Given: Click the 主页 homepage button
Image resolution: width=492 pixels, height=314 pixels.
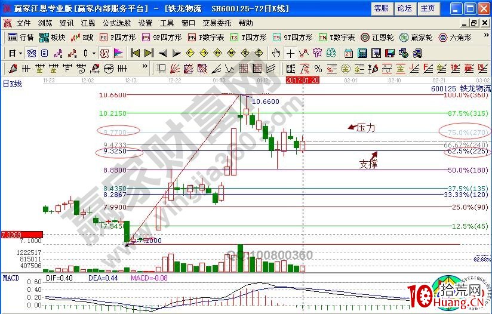Looking at the screenshot, I should click(x=428, y=8).
